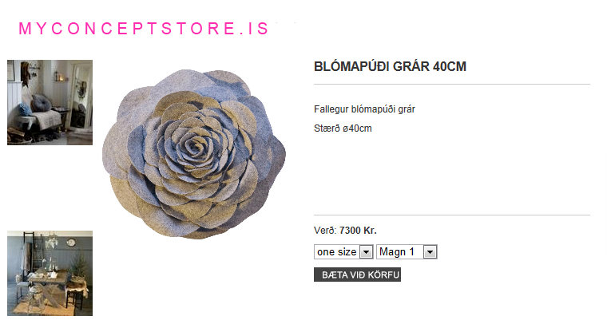View the dining table thumbnail photo
This screenshot has height=324, width=607.
[x=50, y=274]
